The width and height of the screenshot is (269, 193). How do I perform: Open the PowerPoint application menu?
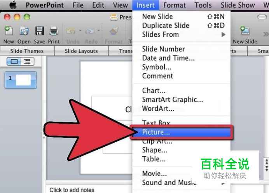[45, 5]
